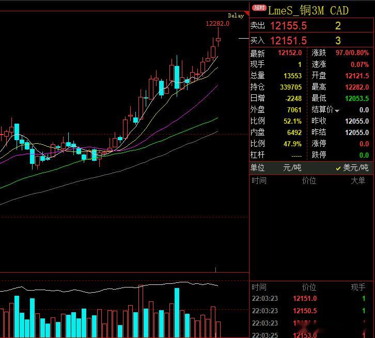Click the 内盘 value 6492
375x338 pixels.
click(294, 132)
